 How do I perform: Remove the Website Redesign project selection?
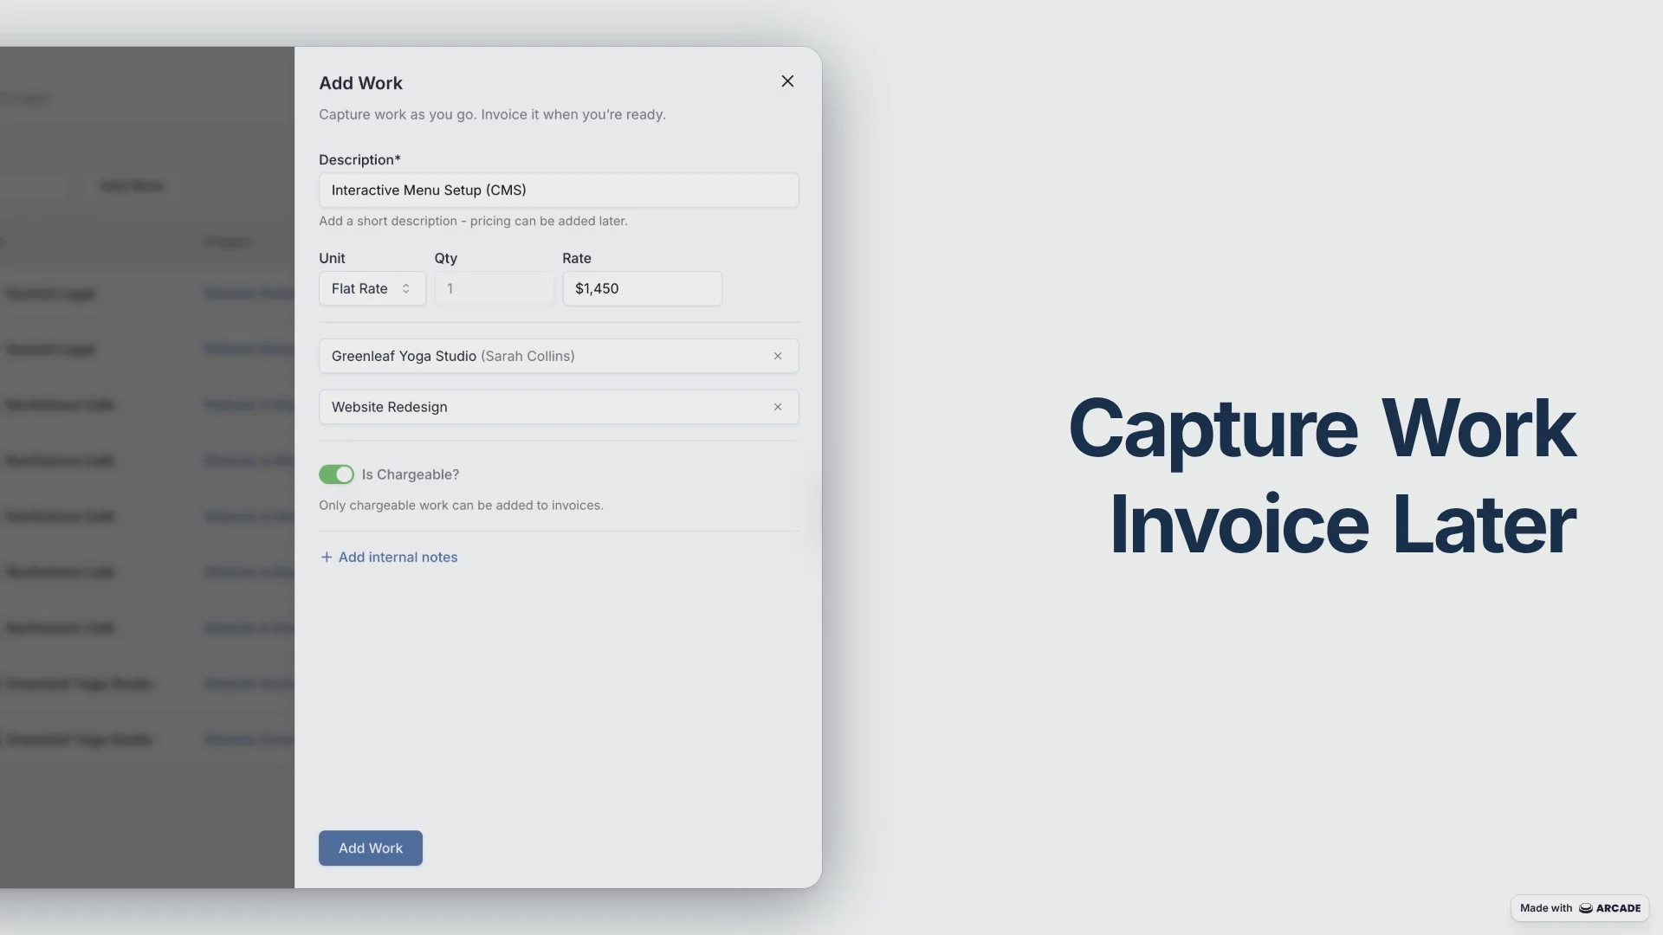(778, 408)
